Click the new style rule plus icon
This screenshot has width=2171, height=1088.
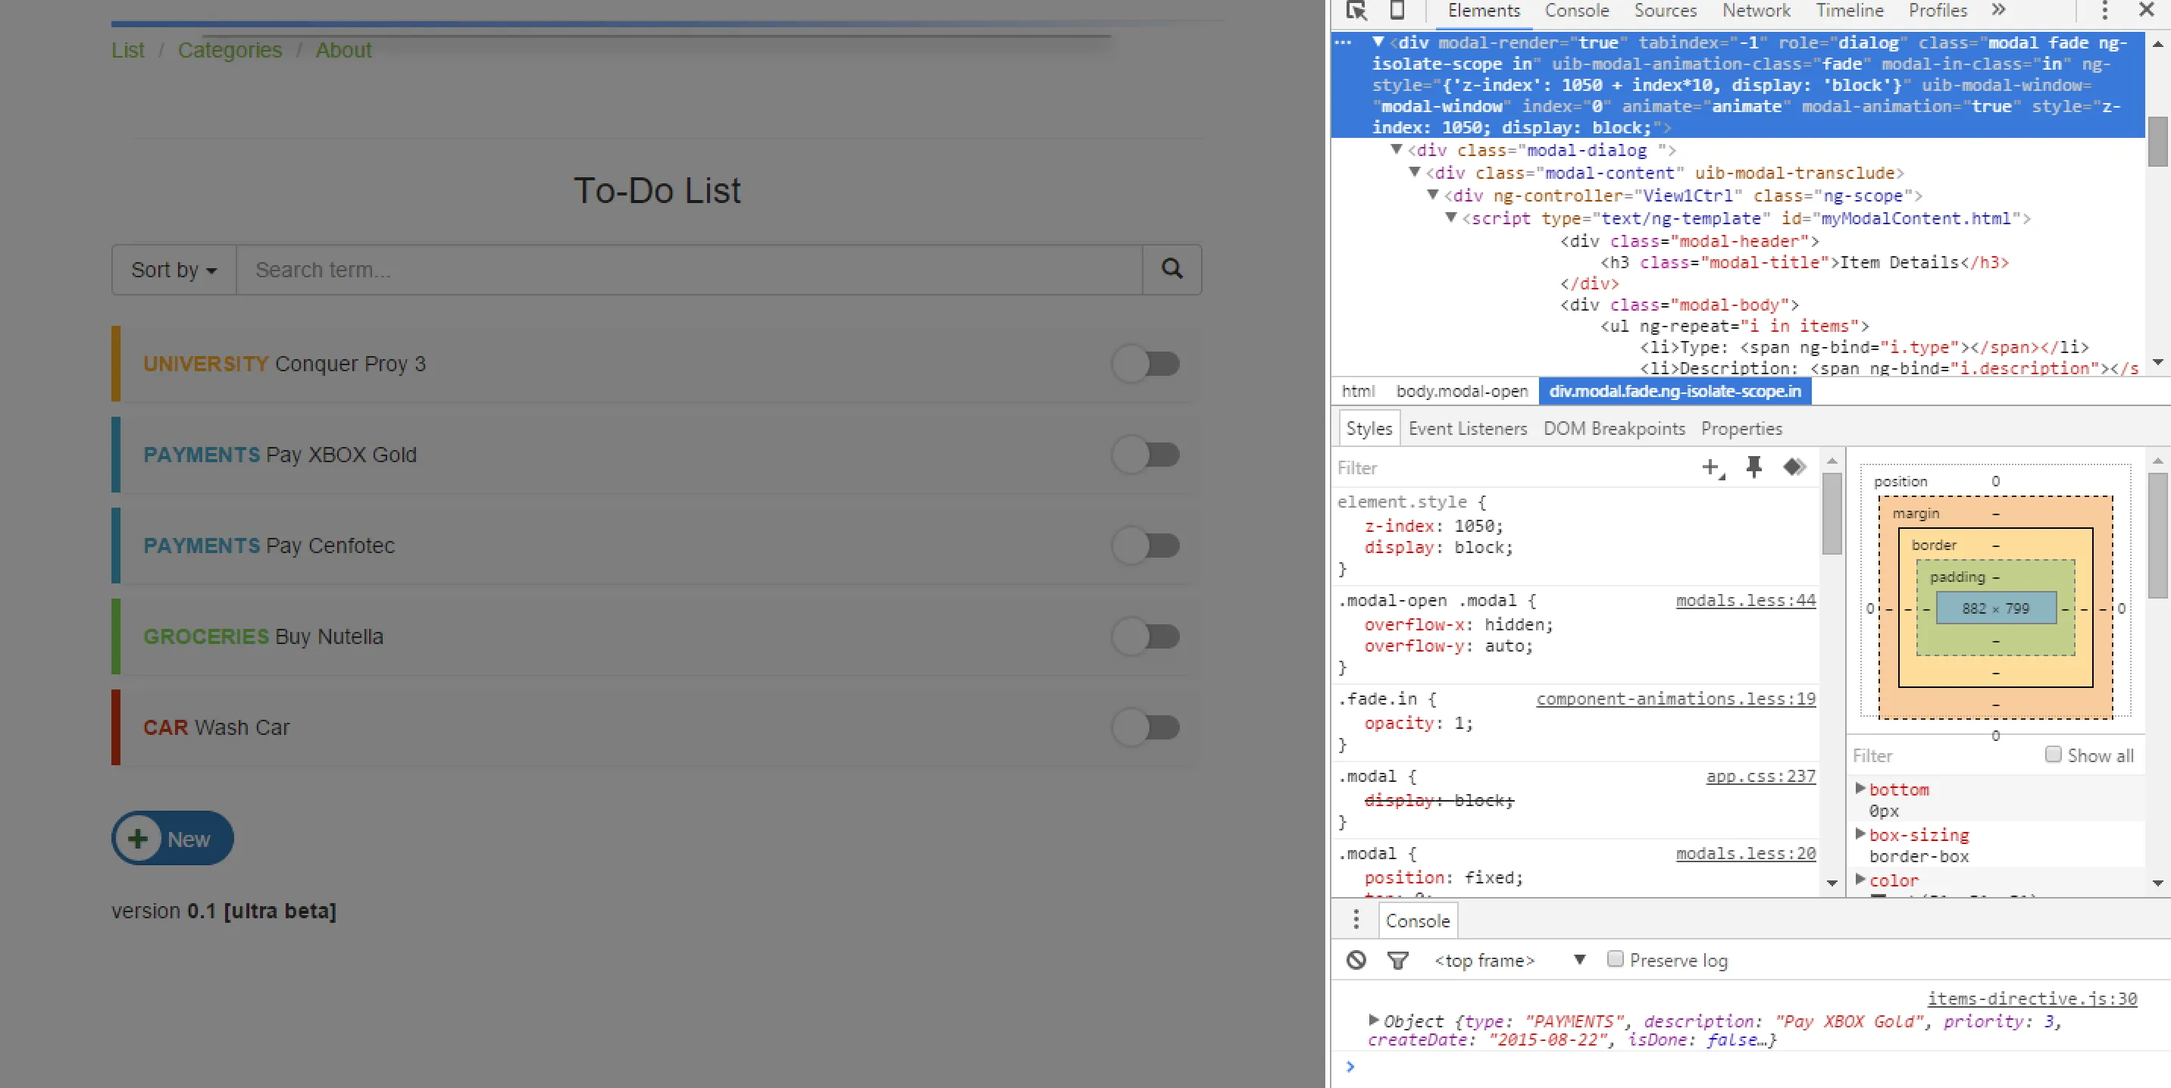1712,467
